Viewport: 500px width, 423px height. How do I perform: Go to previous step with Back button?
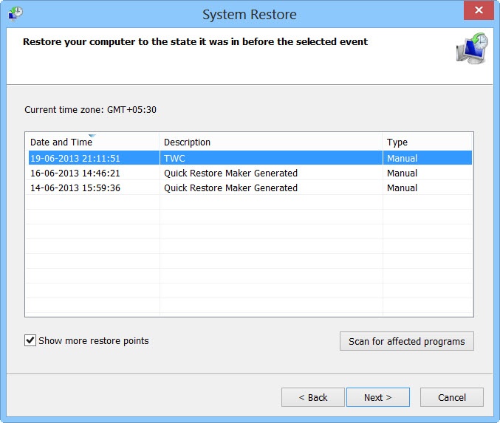[312, 397]
